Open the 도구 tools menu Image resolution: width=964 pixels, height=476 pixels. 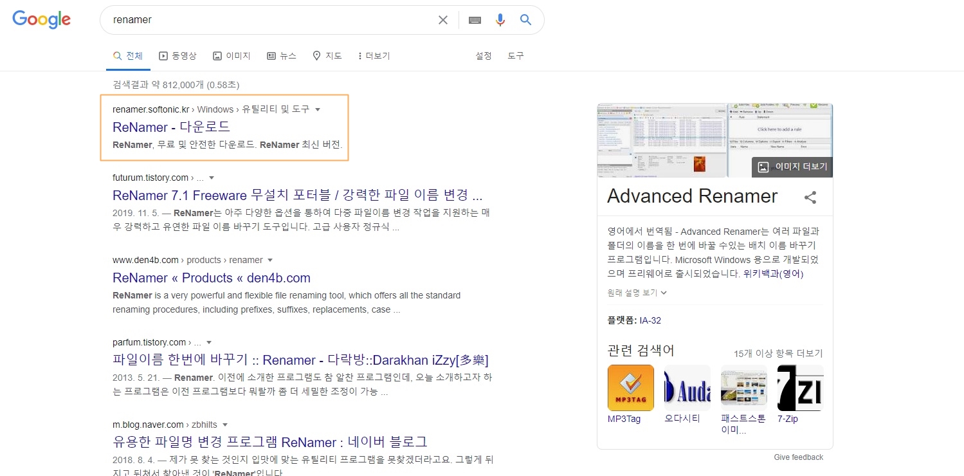516,56
